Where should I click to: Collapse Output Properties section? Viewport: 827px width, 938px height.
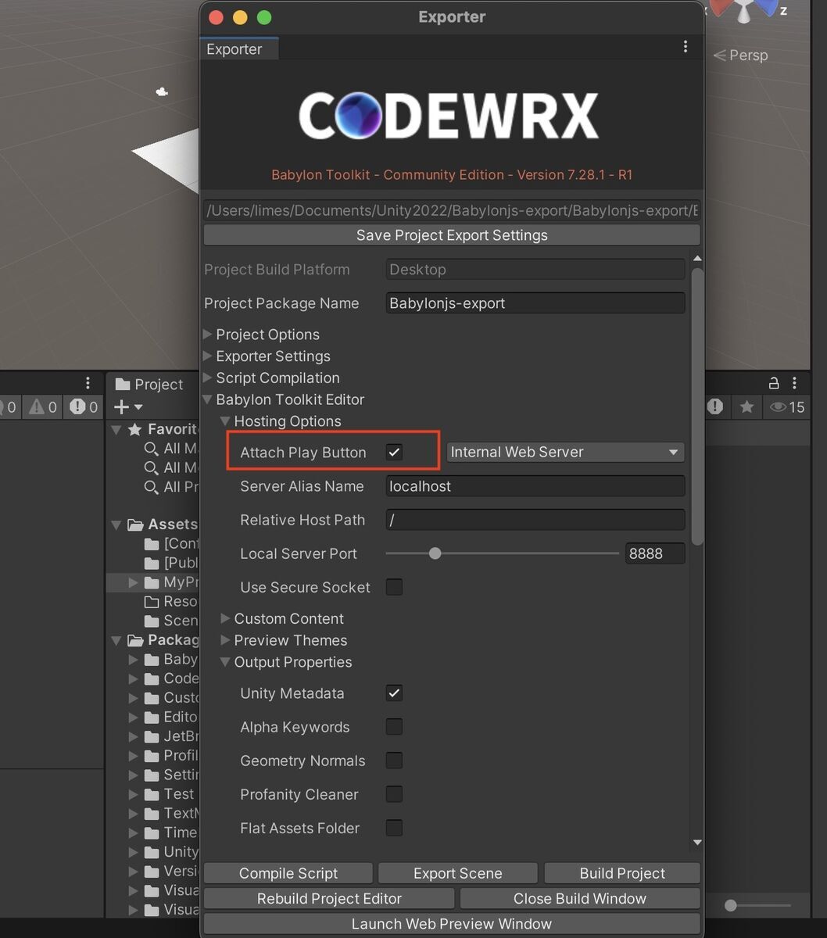(x=225, y=662)
